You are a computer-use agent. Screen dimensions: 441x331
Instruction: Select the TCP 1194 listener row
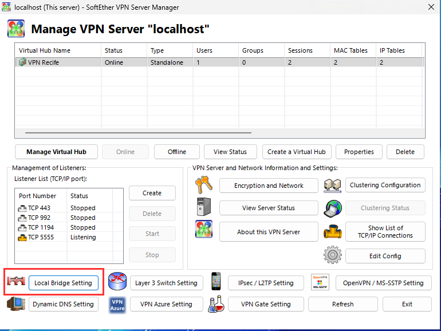pyautogui.click(x=69, y=227)
